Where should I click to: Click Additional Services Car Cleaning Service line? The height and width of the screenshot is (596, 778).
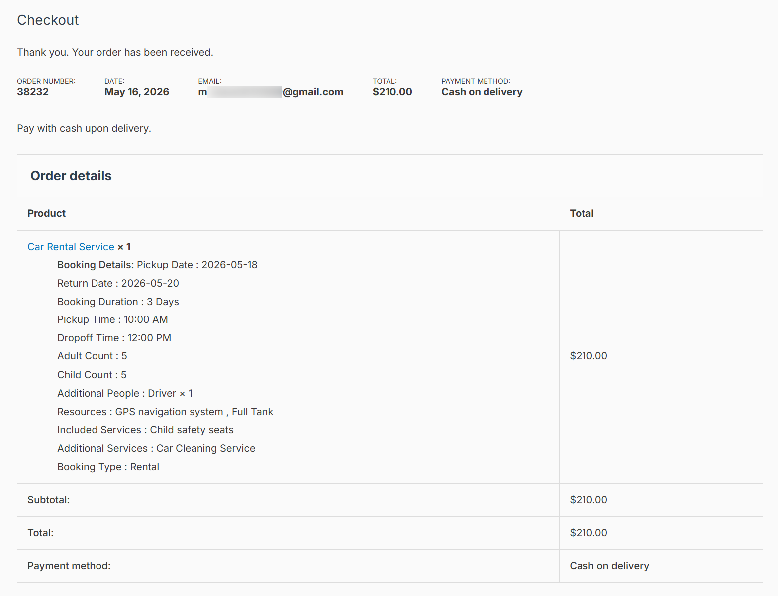(x=156, y=448)
